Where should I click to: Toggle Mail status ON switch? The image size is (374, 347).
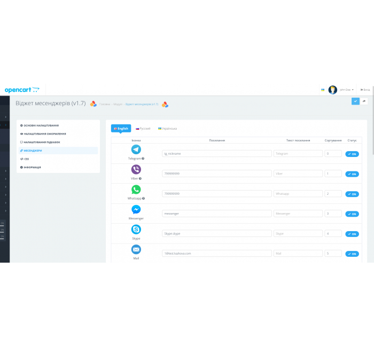(352, 254)
